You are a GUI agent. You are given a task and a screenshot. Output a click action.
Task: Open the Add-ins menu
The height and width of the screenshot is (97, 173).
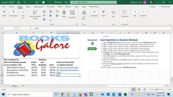click(23, 14)
